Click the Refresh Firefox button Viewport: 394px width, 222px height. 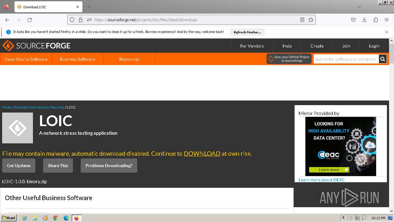(247, 32)
